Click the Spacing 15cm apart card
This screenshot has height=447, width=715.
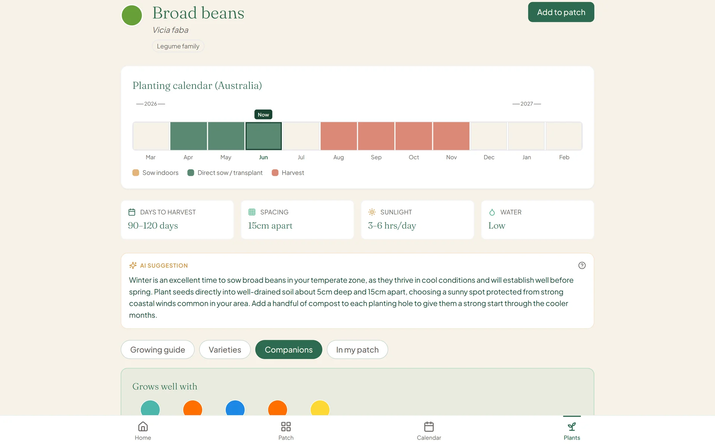pos(297,220)
